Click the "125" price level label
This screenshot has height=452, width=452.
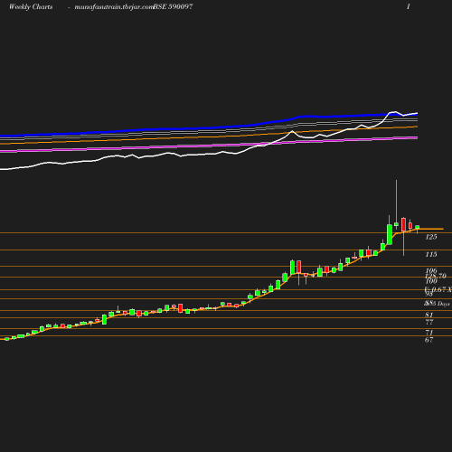[431, 237]
